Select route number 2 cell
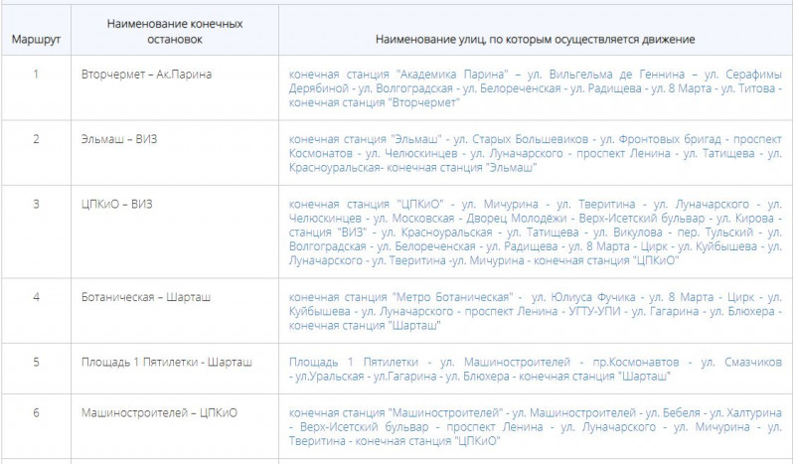This screenshot has height=464, width=795. tap(35, 139)
